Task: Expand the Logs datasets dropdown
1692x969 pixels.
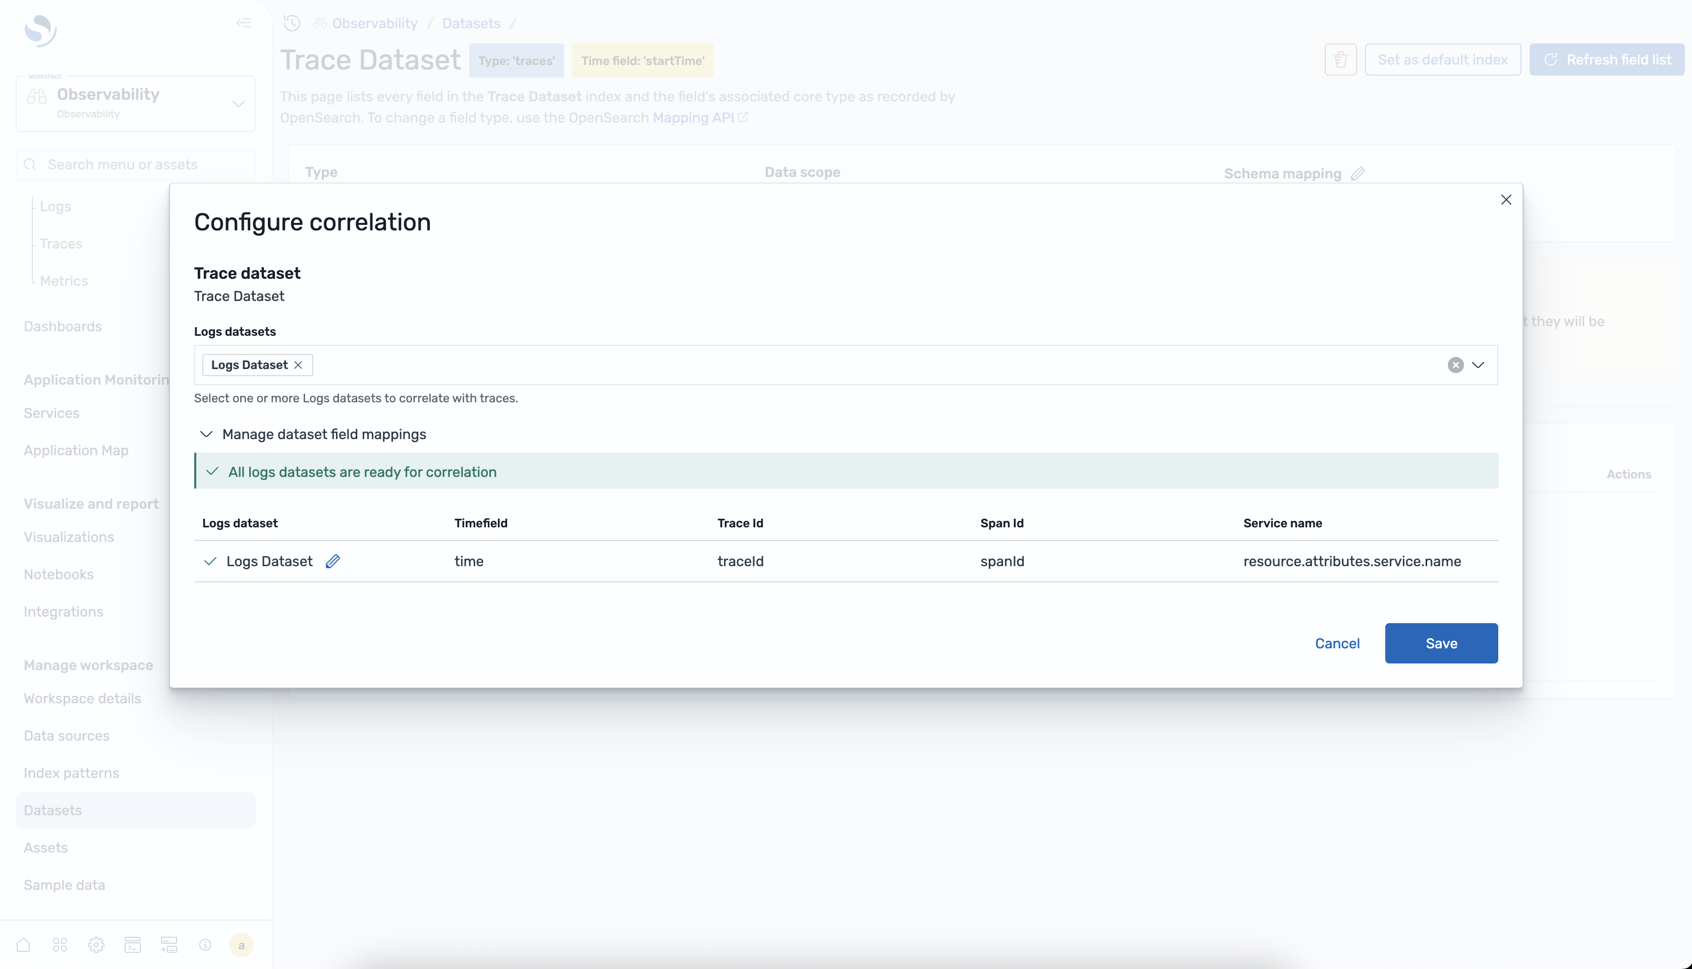Action: click(1478, 365)
